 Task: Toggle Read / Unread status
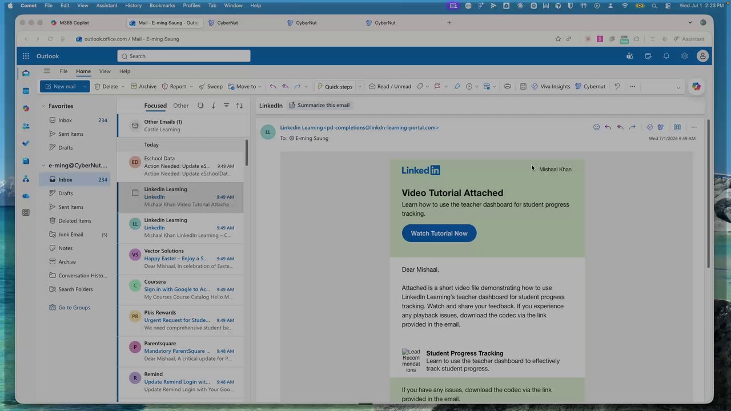[390, 86]
